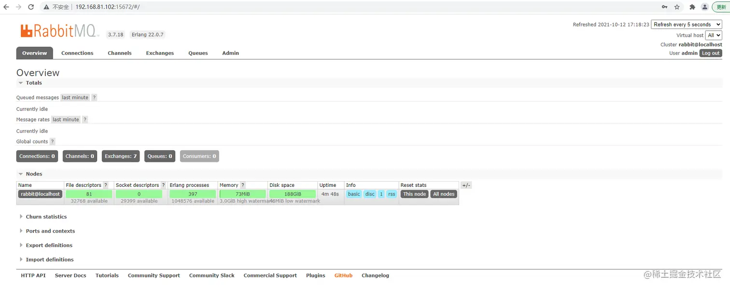Click the Exchanges: 7 count button

coord(121,156)
